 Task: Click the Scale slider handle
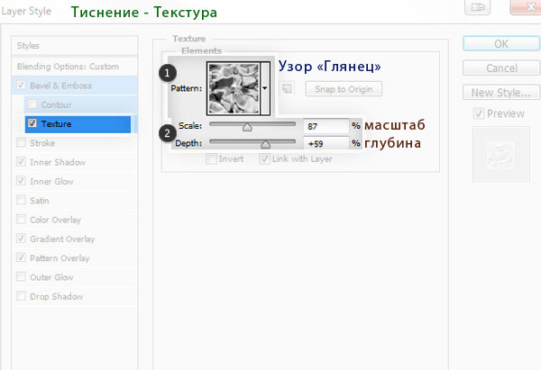click(247, 127)
